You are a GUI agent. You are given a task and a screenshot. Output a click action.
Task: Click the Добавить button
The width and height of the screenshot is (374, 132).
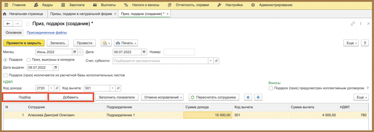pos(71,97)
